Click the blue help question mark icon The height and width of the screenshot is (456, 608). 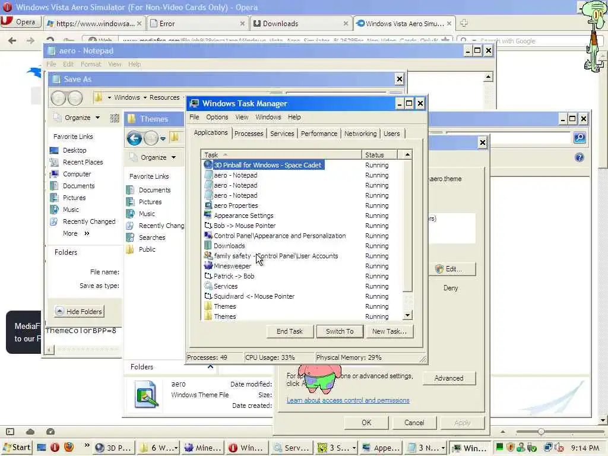click(579, 157)
